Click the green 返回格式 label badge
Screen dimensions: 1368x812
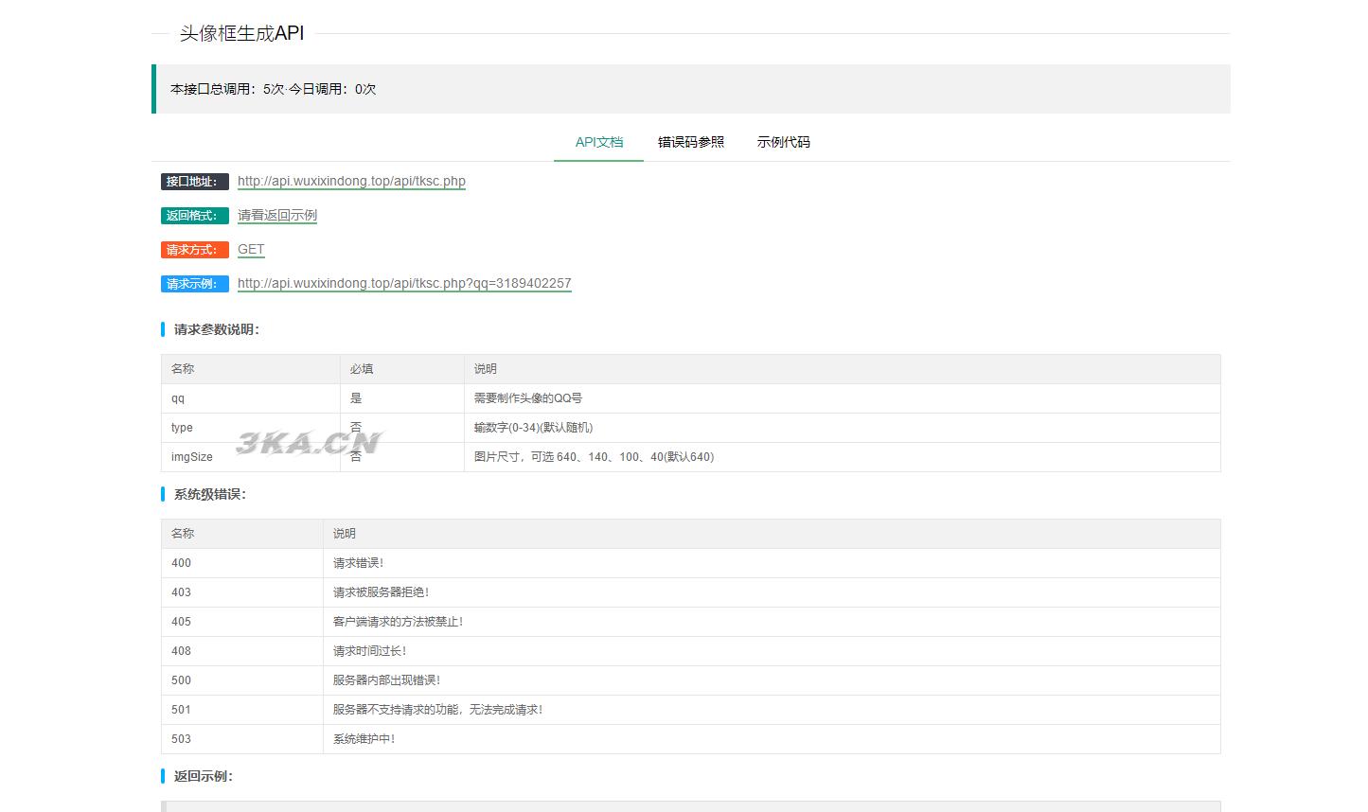(194, 216)
